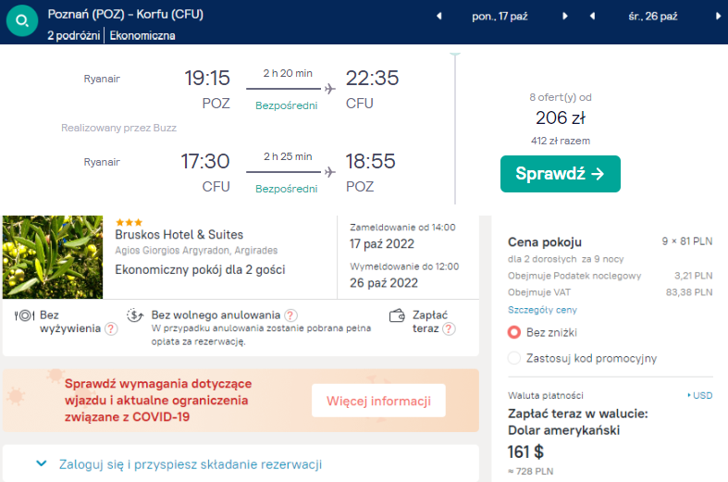This screenshot has height=482, width=728.
Task: Open Bruskos Hotel olive thumbnail image
Action: click(53, 257)
